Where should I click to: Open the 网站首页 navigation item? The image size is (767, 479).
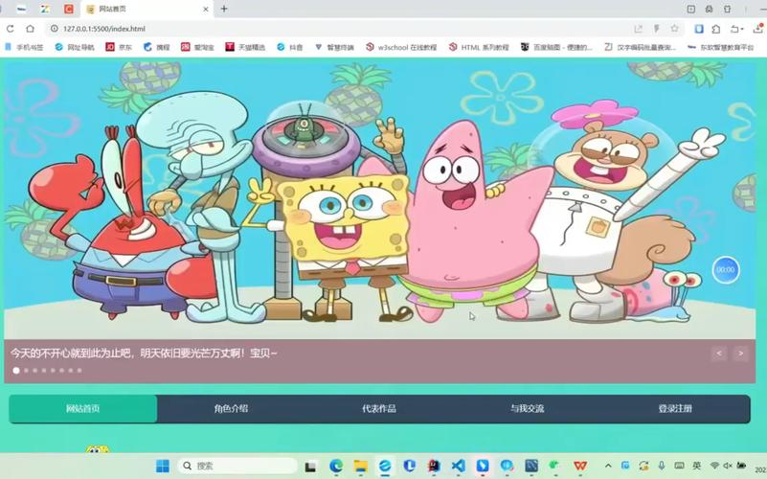tap(83, 408)
